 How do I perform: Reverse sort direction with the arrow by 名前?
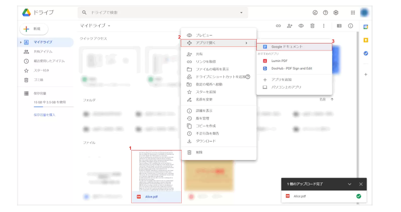332,99
